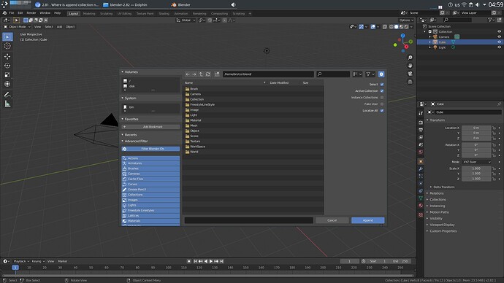The width and height of the screenshot is (504, 283).
Task: Toggle file browser options gear
Action: (381, 74)
